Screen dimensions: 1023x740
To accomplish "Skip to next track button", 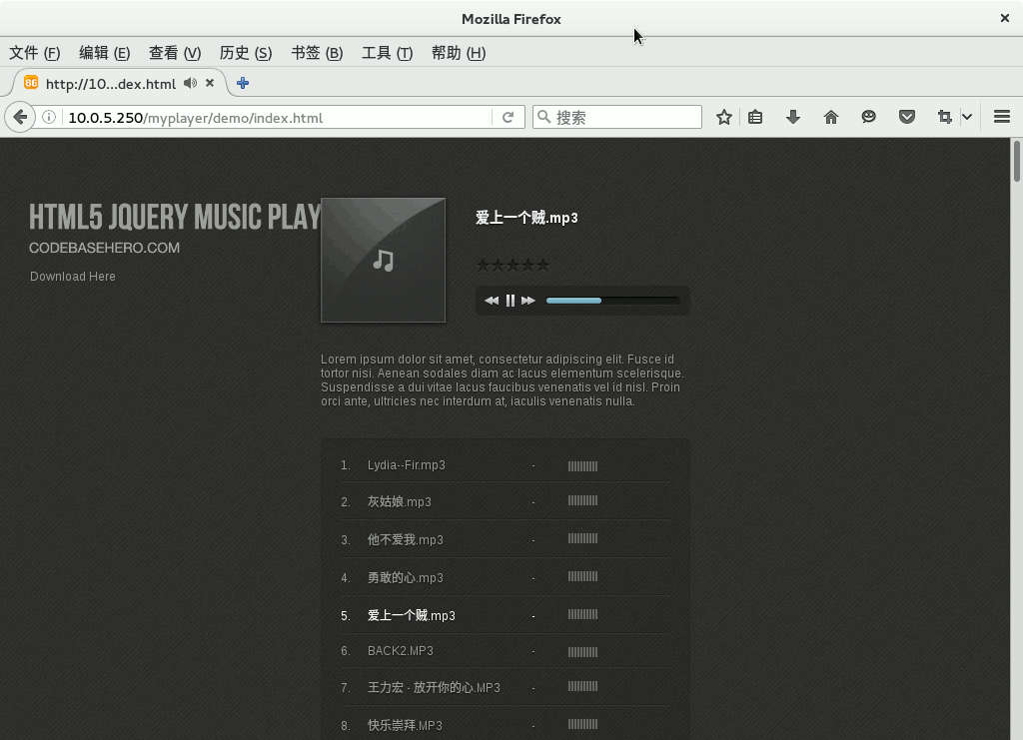I will pos(528,301).
